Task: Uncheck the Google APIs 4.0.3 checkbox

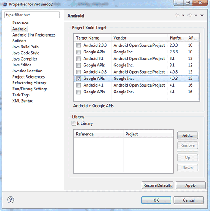Action: tap(79, 79)
